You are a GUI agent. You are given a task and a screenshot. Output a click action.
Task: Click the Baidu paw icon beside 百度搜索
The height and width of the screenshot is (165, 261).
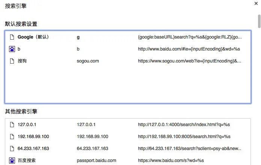coord(12,161)
